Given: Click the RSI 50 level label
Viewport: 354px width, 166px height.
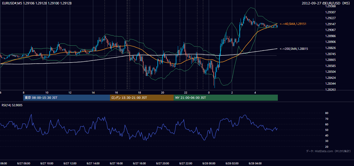Looking at the screenshot, I should click(327, 130).
